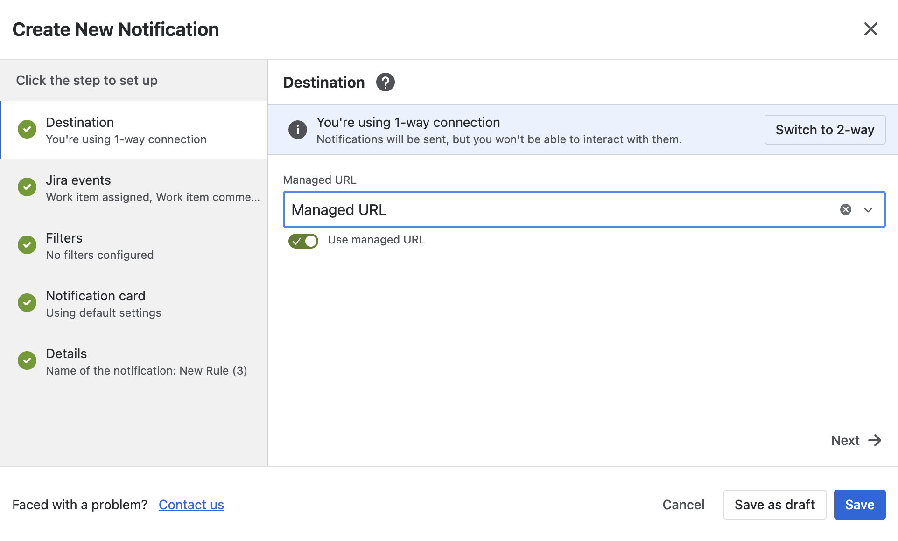Open the Destination help question-mark icon
The image size is (898, 541).
point(385,83)
